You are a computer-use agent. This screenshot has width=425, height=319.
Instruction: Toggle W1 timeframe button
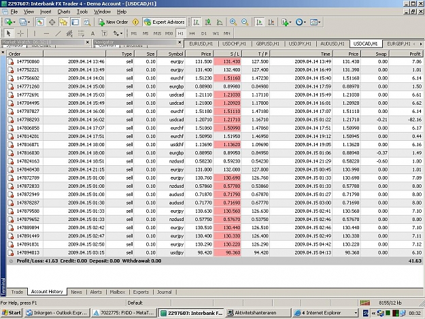216,33
